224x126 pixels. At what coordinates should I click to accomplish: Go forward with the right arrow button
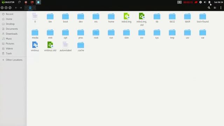coord(21,8)
